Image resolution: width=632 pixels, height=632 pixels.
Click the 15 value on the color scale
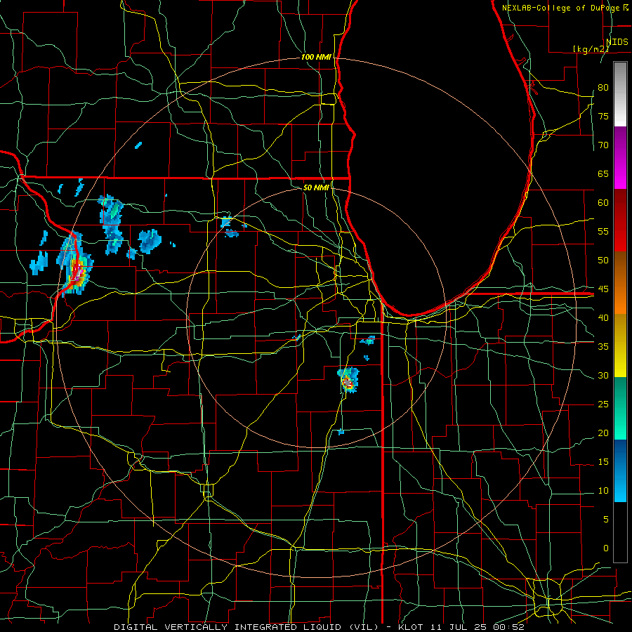point(603,462)
